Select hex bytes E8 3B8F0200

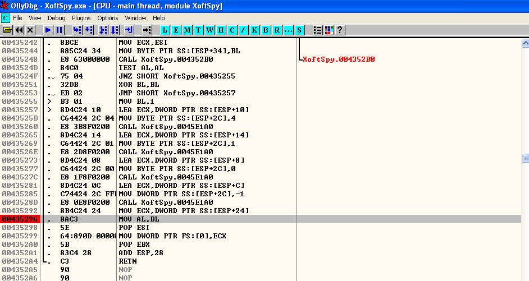[85, 127]
